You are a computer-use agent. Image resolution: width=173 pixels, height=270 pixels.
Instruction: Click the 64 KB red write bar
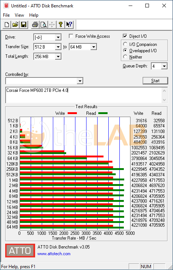point(62,156)
